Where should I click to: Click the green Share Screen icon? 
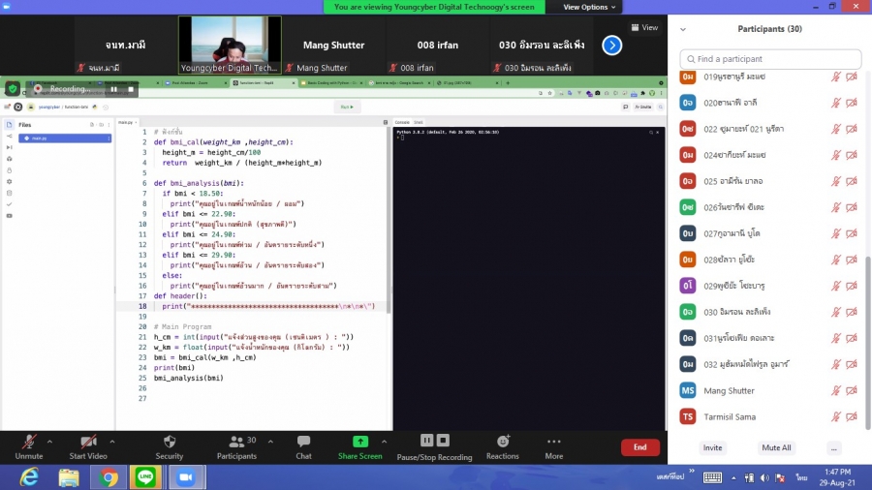click(359, 442)
